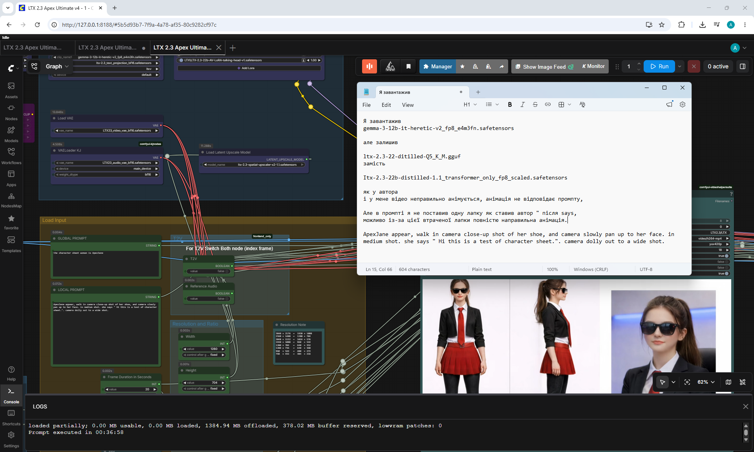Viewport: 754px width, 452px height.
Task: Click the GLOBAL PROMPT text box
Action: point(106,263)
